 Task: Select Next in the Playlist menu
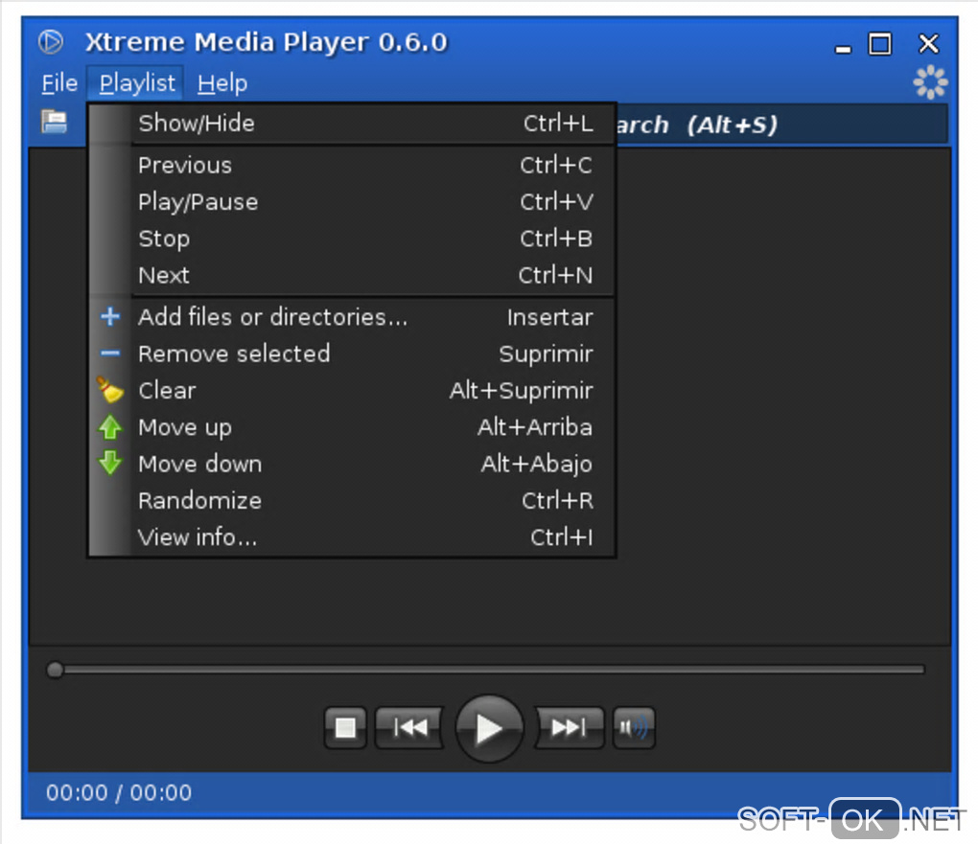click(x=352, y=275)
